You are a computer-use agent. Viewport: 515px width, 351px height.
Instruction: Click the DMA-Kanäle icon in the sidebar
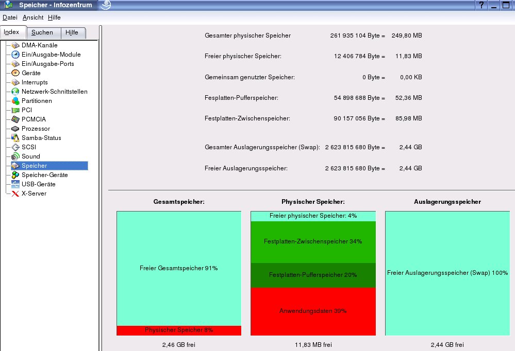(15, 45)
